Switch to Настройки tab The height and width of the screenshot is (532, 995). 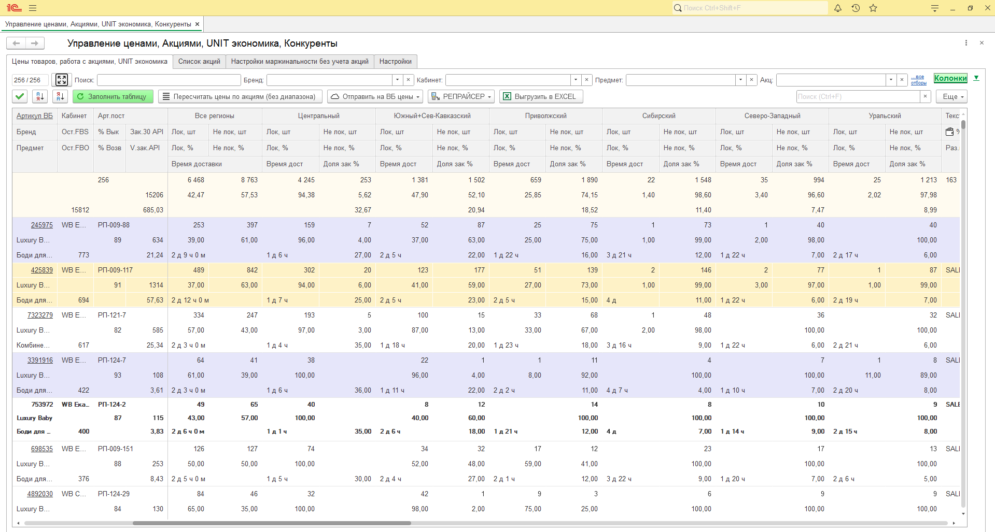395,62
